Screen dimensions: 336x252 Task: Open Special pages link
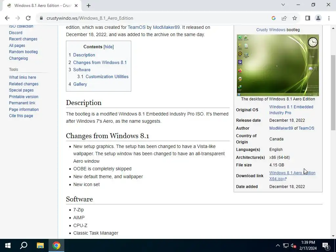21,90
